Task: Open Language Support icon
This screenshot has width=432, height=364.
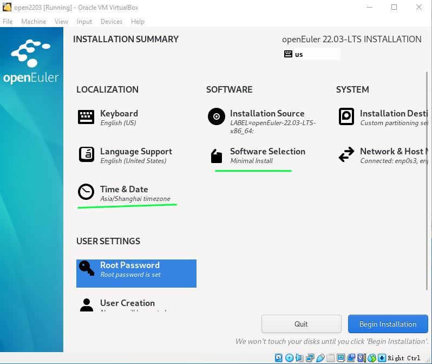Action: (x=87, y=154)
